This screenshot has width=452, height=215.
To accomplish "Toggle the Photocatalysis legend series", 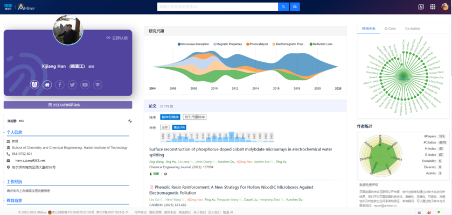I will pos(259,44).
